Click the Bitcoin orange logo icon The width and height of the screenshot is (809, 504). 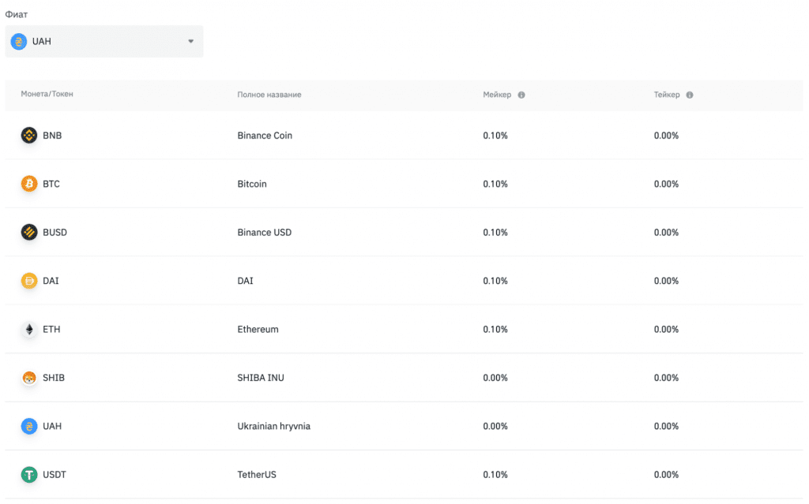(x=29, y=184)
